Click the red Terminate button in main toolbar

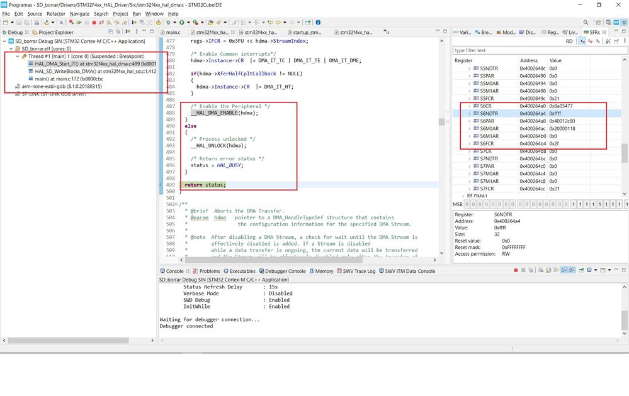coord(94,23)
